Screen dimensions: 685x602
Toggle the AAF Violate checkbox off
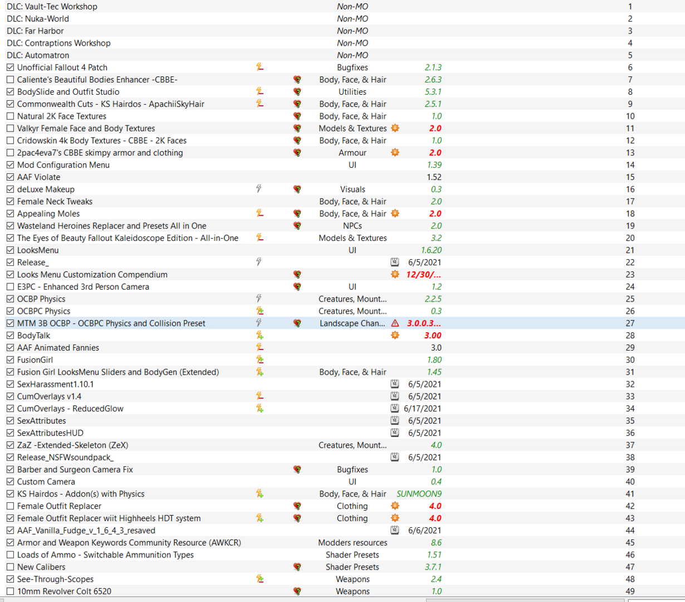point(10,177)
